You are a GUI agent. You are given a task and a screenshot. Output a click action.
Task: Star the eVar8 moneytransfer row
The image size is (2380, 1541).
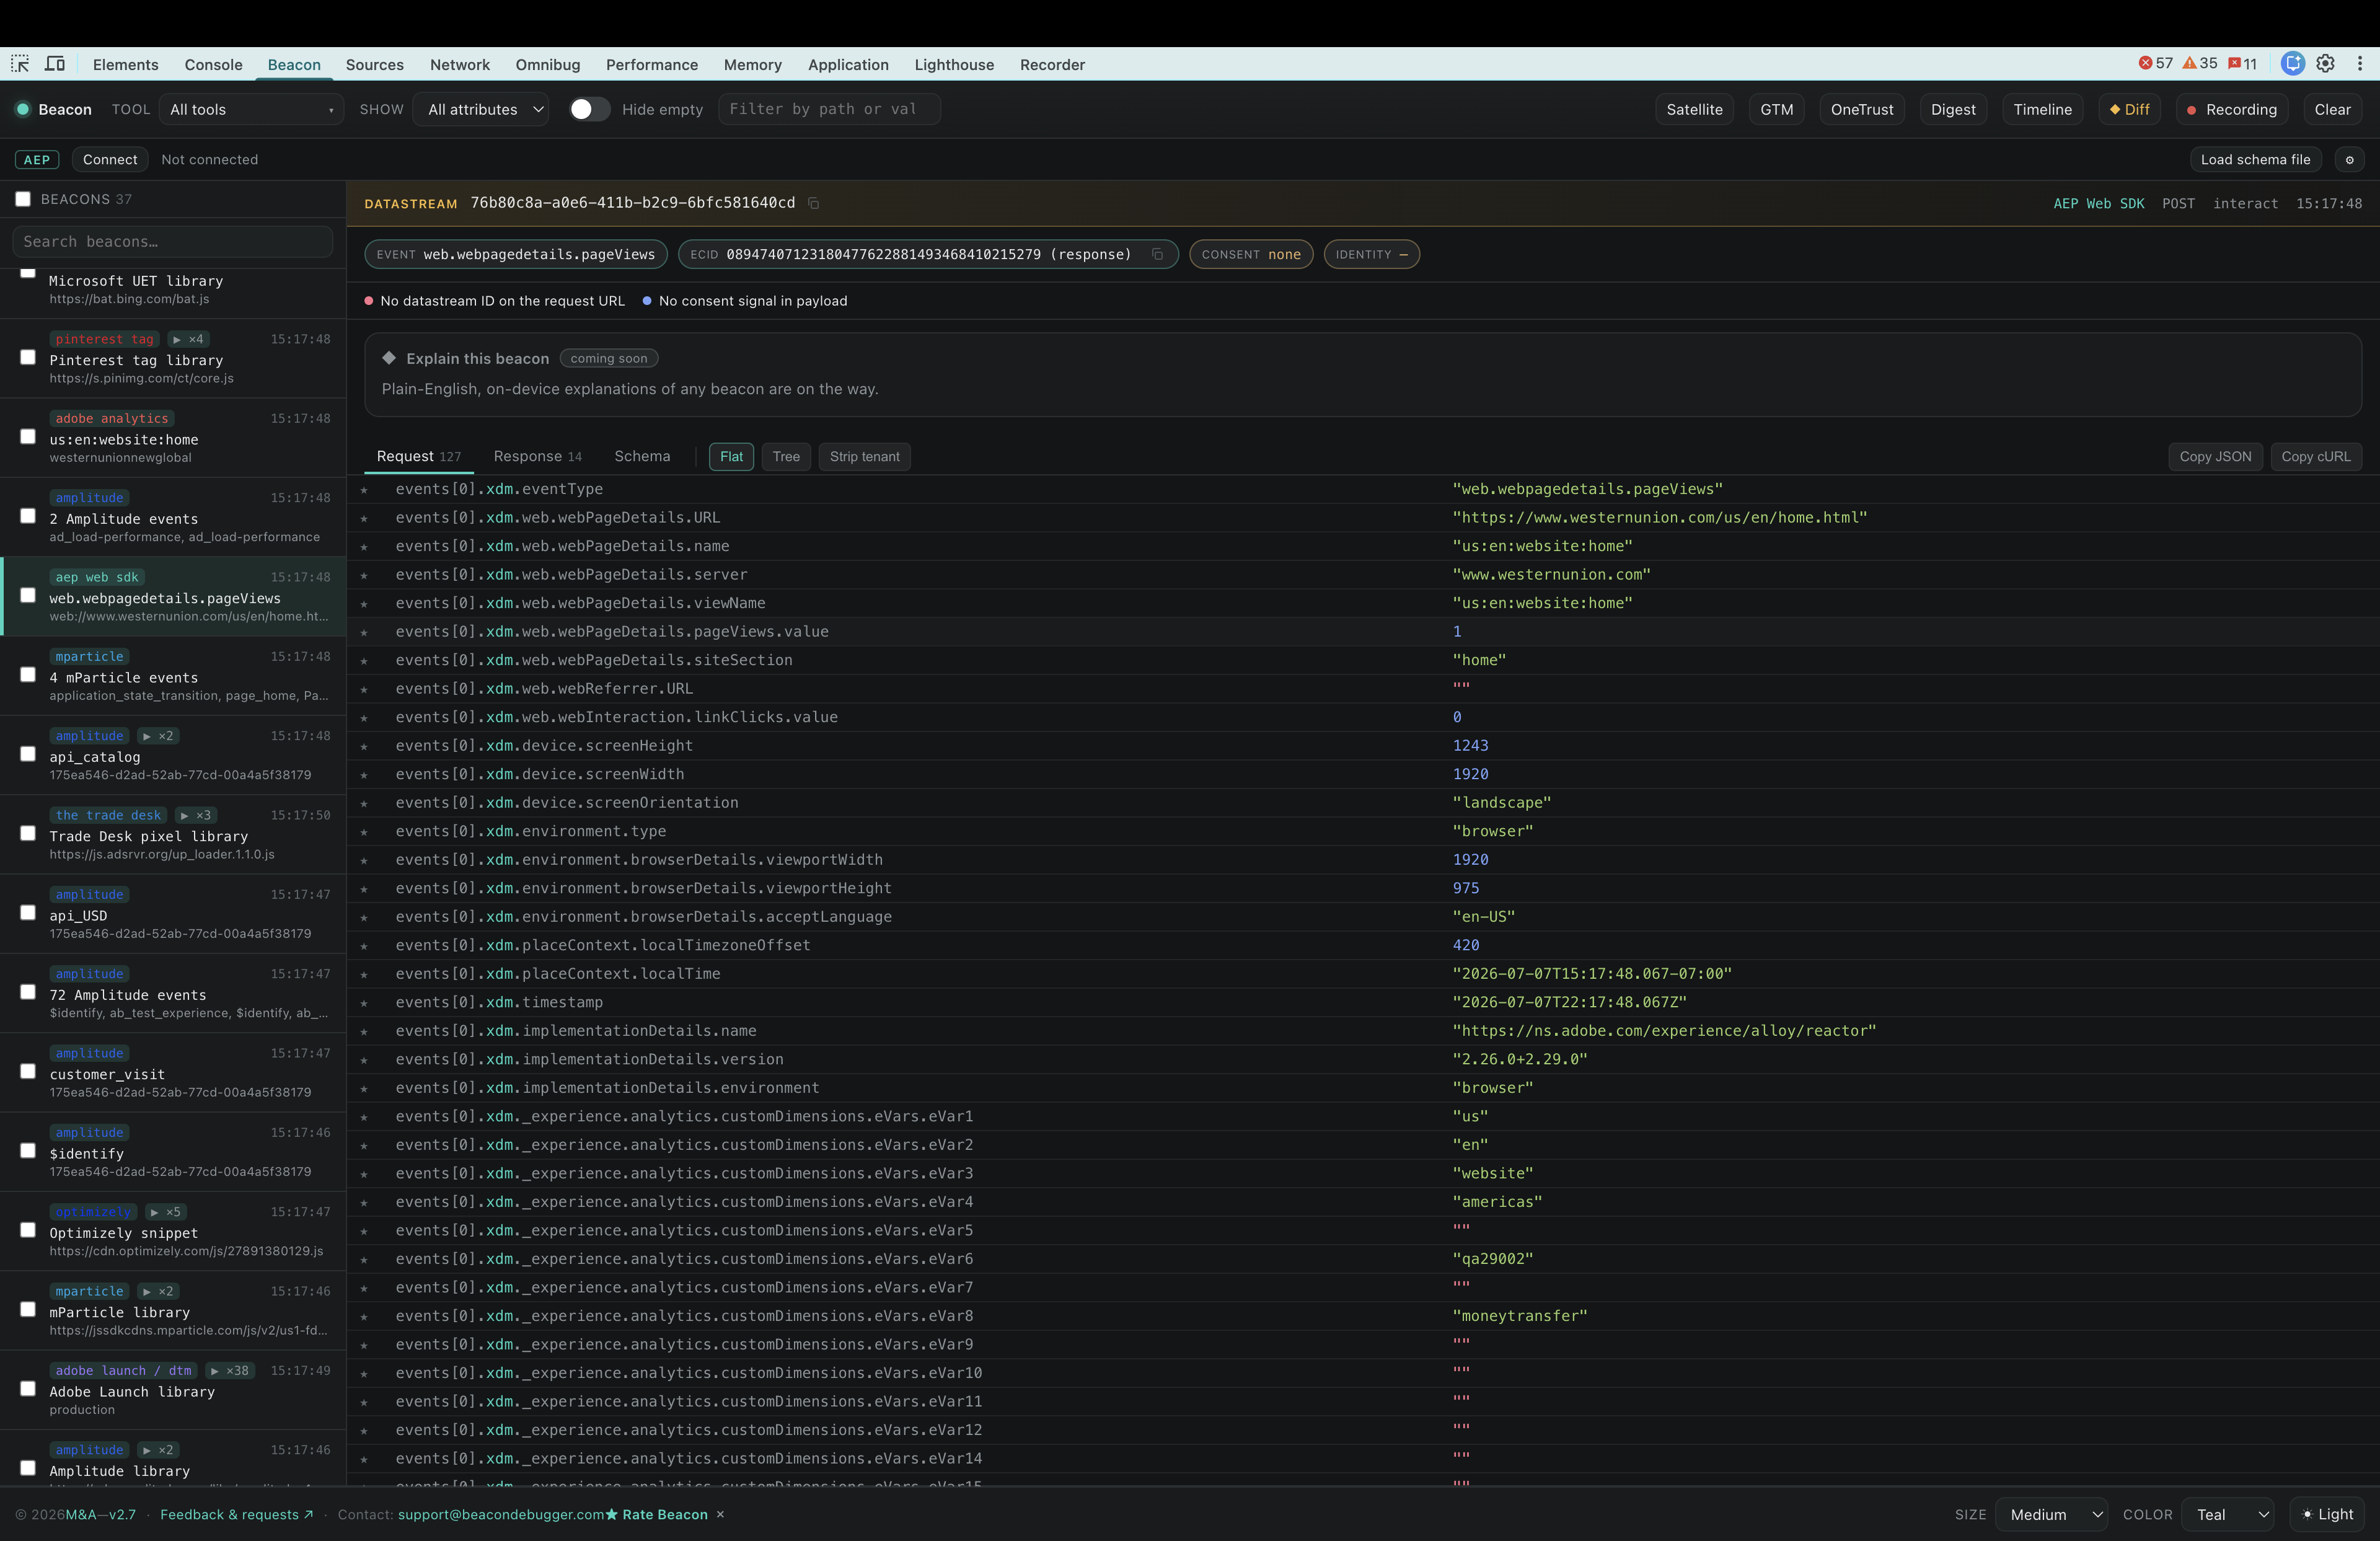click(x=365, y=1317)
